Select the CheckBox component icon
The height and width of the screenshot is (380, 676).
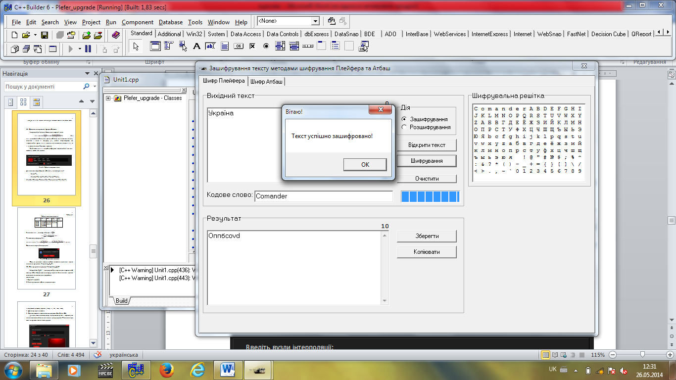tap(252, 46)
